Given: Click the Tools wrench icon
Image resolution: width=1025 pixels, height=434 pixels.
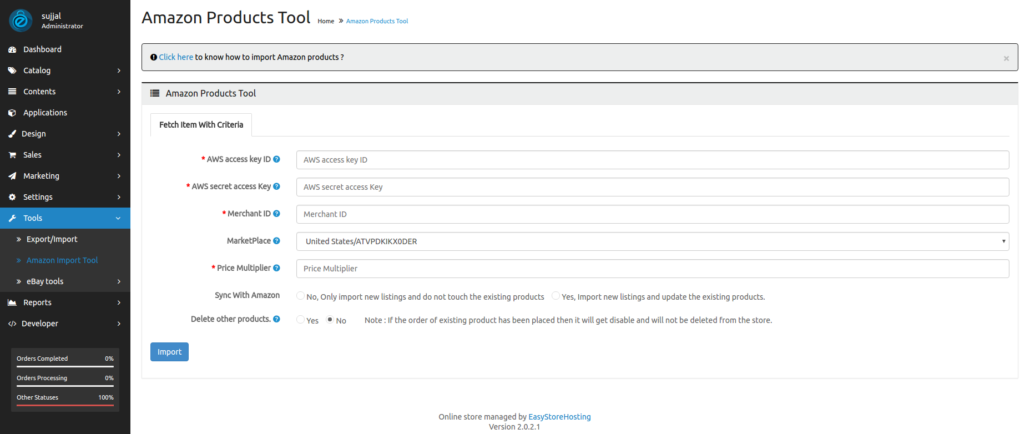Looking at the screenshot, I should point(12,218).
